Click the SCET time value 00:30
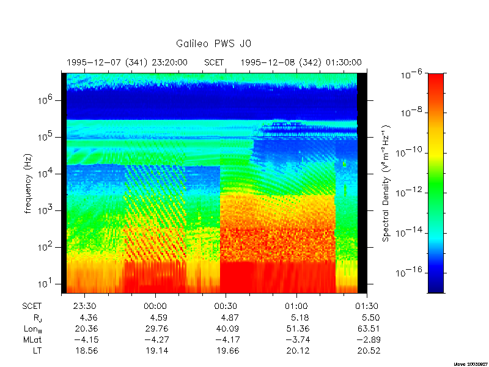This screenshot has width=489, height=367. tap(226, 306)
